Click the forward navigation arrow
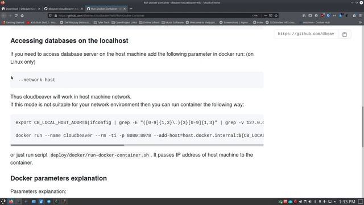 10,15
